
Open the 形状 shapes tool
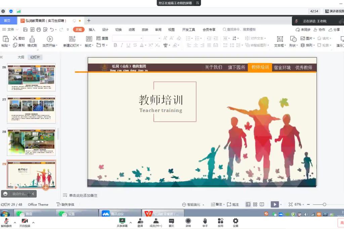(293, 39)
